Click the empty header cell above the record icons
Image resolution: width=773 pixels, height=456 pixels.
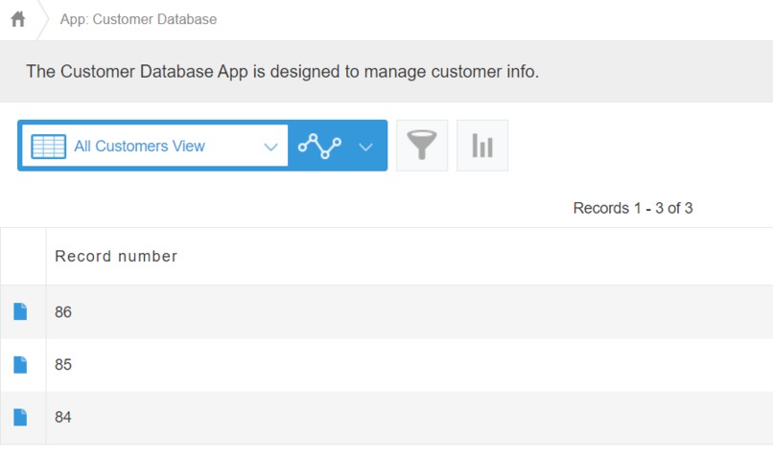(23, 257)
